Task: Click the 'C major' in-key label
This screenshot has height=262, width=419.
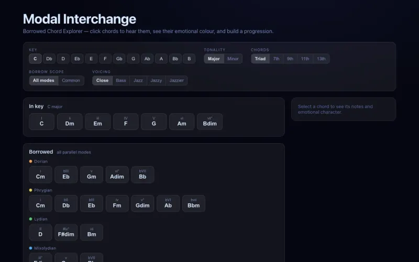Action: click(55, 107)
